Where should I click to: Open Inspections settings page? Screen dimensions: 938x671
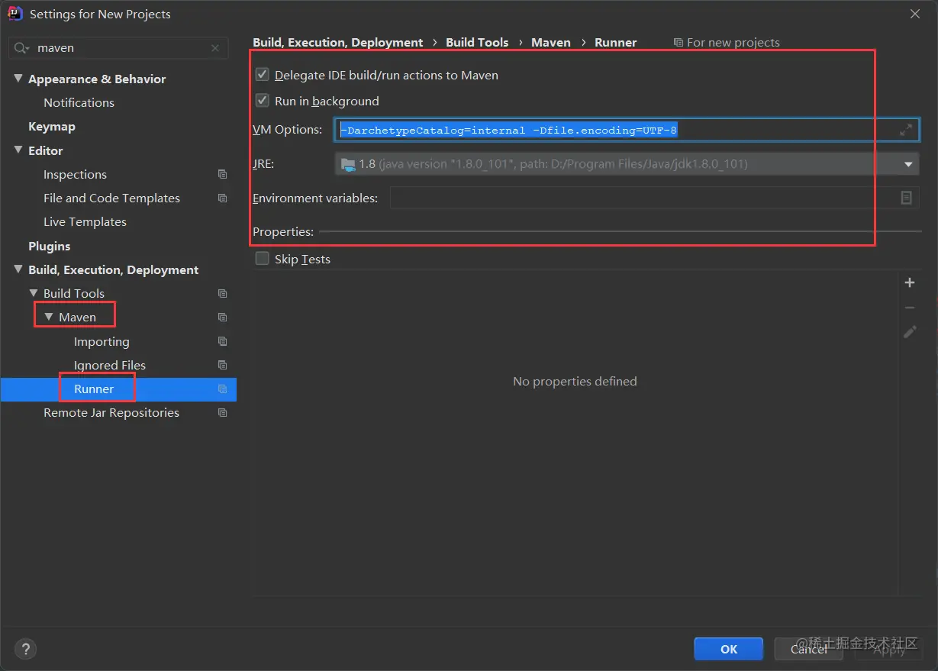coord(75,175)
